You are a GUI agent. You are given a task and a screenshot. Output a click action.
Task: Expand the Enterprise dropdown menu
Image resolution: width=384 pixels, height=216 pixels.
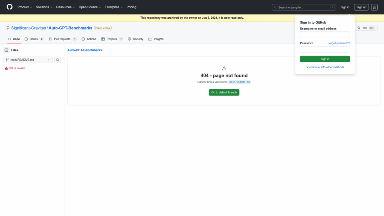[x=114, y=7]
